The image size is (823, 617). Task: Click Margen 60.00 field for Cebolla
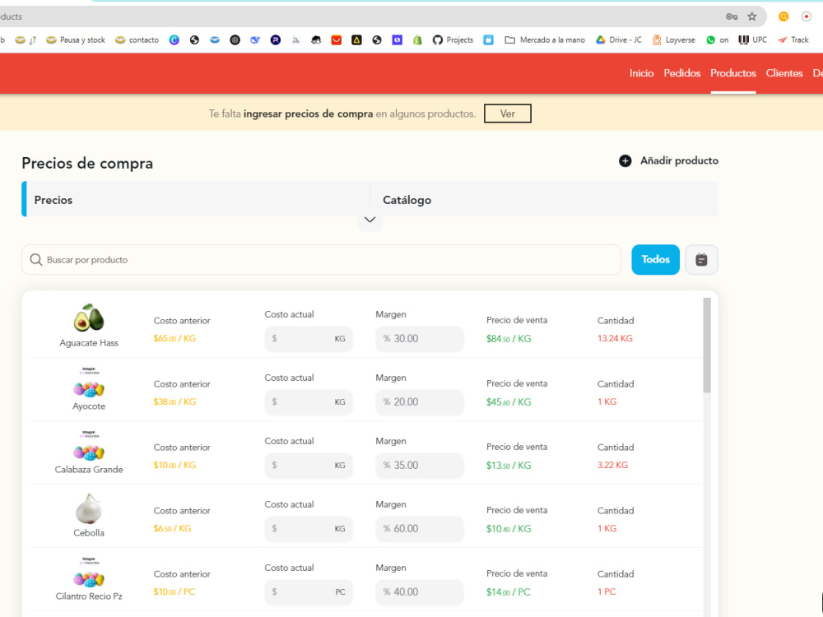coord(420,529)
